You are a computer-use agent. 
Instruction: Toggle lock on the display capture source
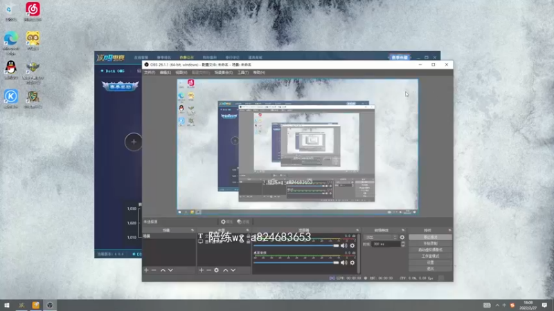point(248,241)
